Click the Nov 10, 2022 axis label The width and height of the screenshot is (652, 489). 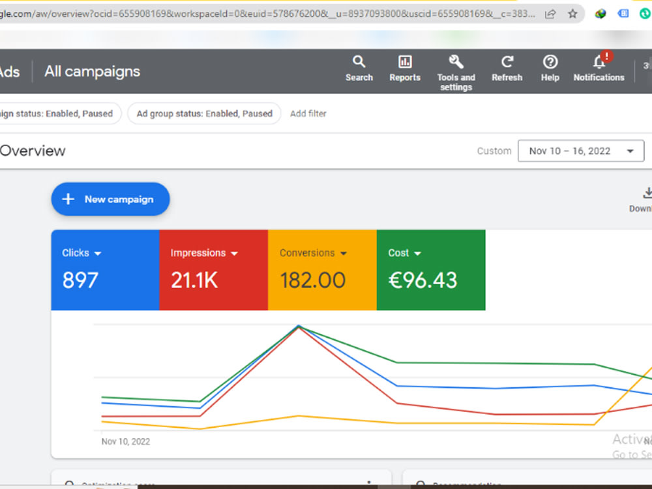click(126, 441)
